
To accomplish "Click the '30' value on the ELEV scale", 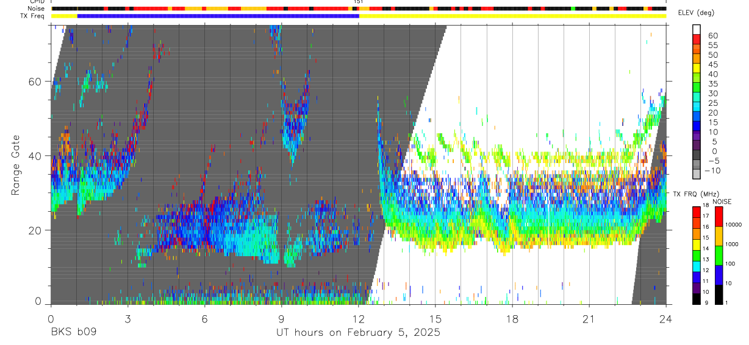I will pos(712,93).
